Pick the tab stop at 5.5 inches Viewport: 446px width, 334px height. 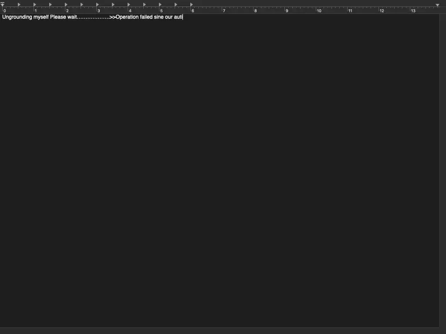(176, 4)
